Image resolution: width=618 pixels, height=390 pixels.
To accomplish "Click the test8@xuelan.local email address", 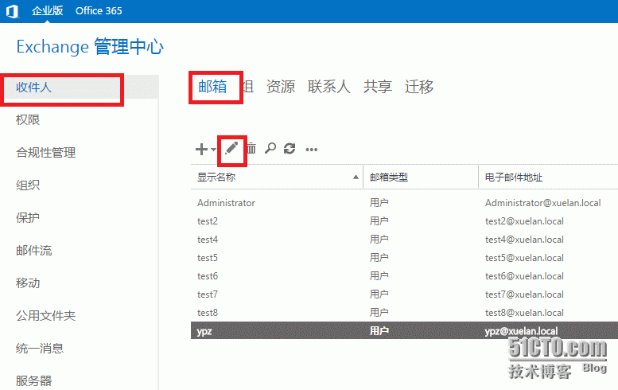I will [524, 313].
